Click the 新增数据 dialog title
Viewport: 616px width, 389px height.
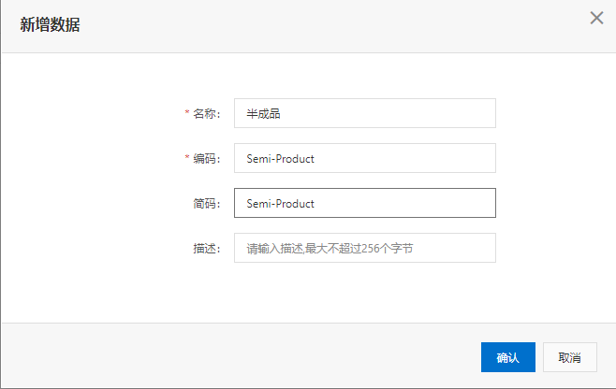(x=50, y=24)
